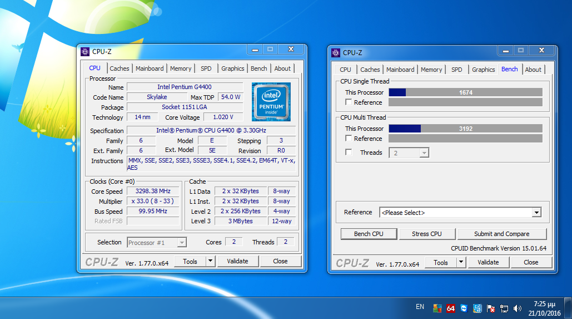The height and width of the screenshot is (319, 572).
Task: Open the network connection tray icon
Action: tap(504, 308)
